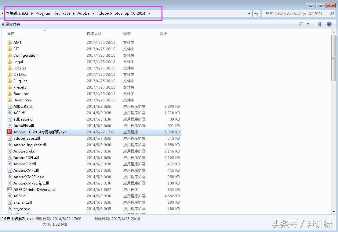Open the Plug-ins folder icon
This screenshot has width=338, height=232.
click(x=9, y=81)
